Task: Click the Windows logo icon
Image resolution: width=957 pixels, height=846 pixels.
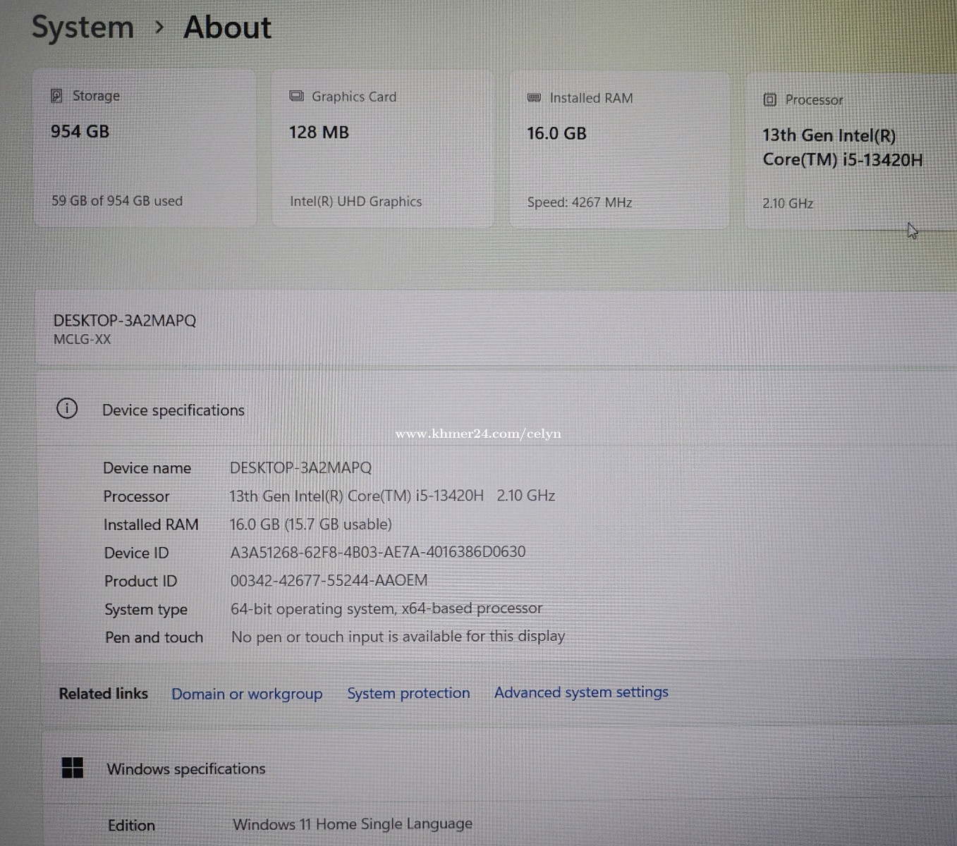Action: [73, 768]
